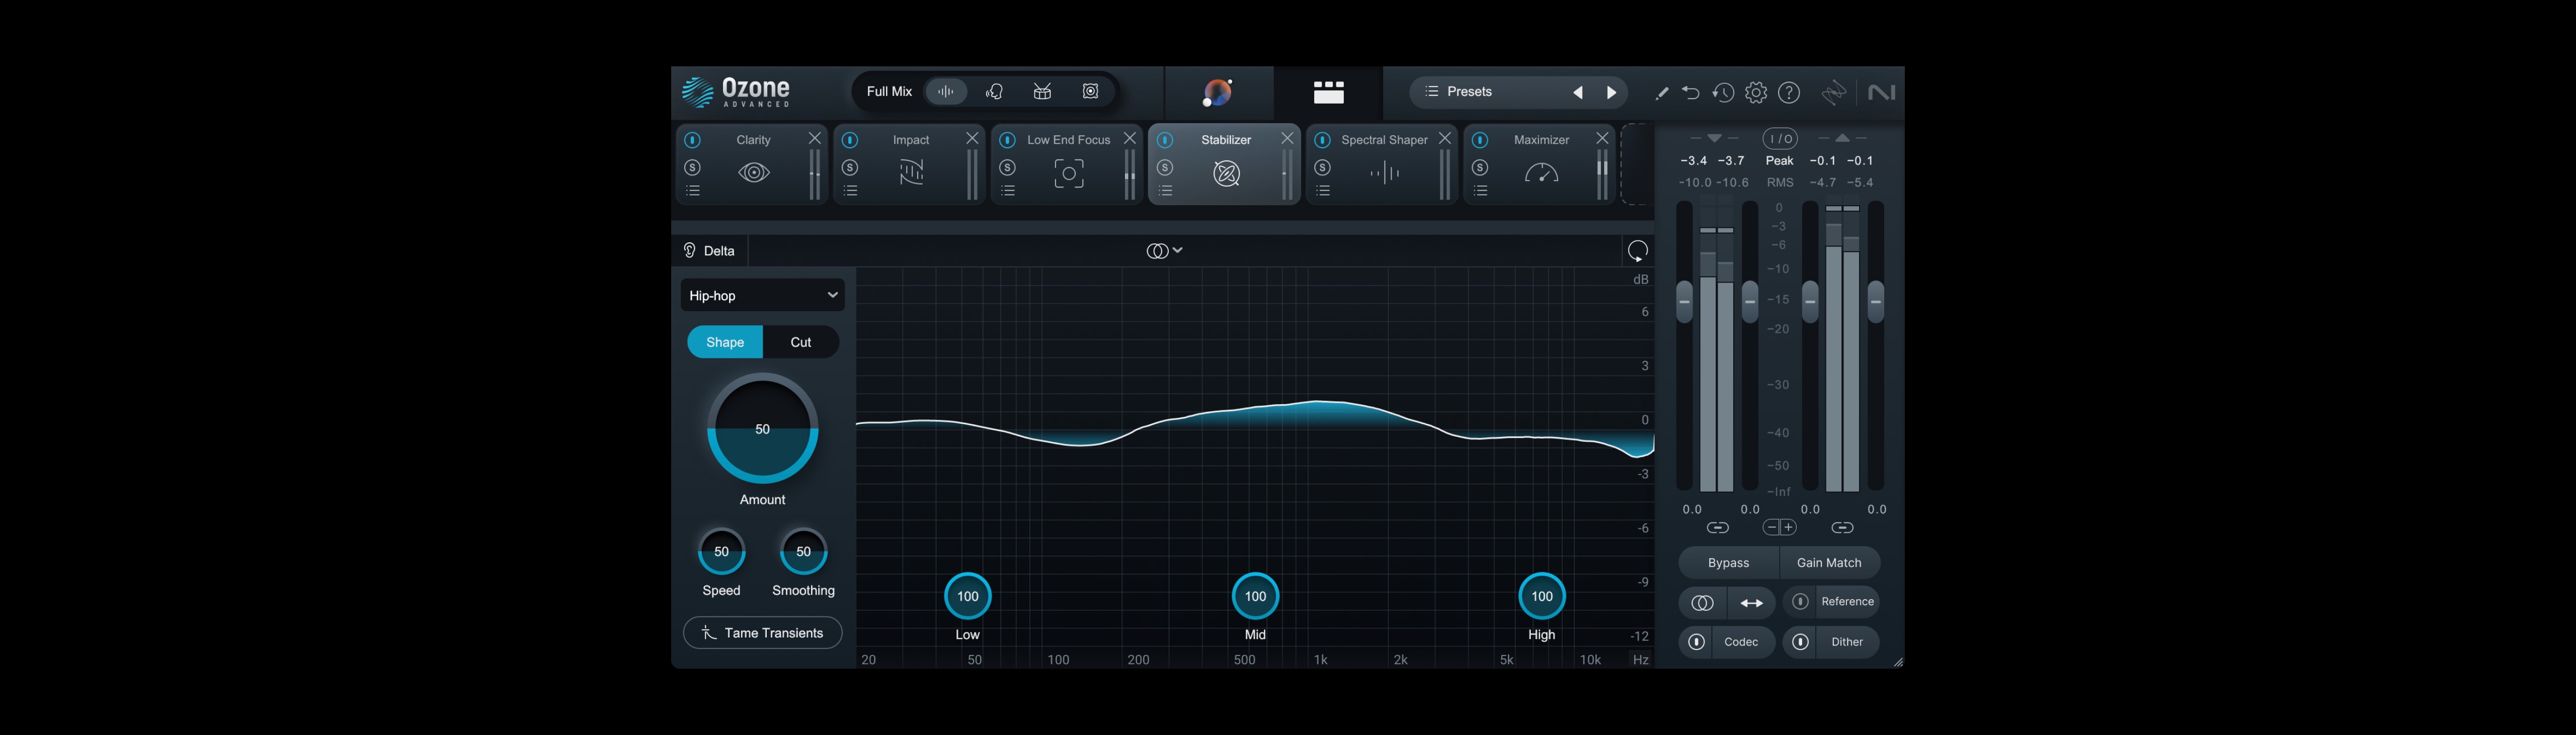
Task: Open Clarity module preset list
Action: coord(693,191)
